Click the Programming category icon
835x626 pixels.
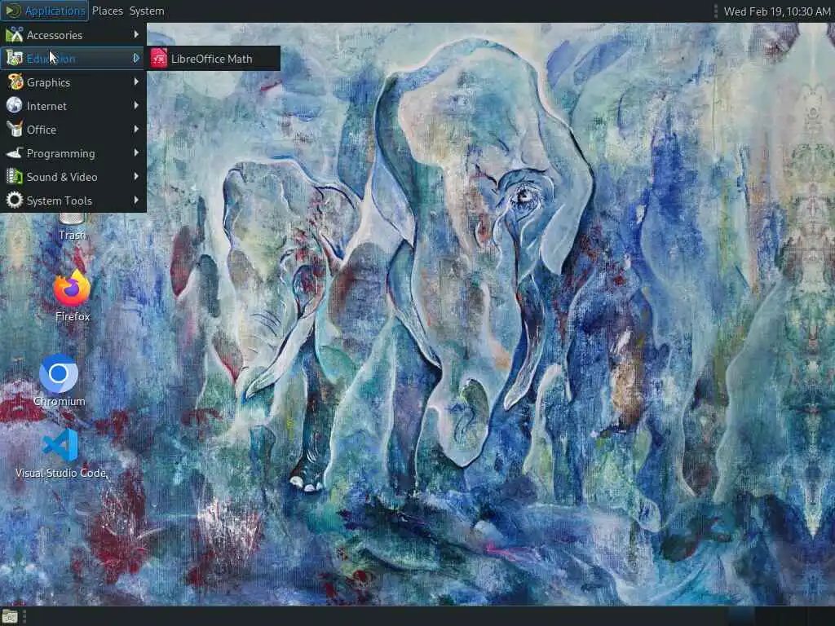15,153
